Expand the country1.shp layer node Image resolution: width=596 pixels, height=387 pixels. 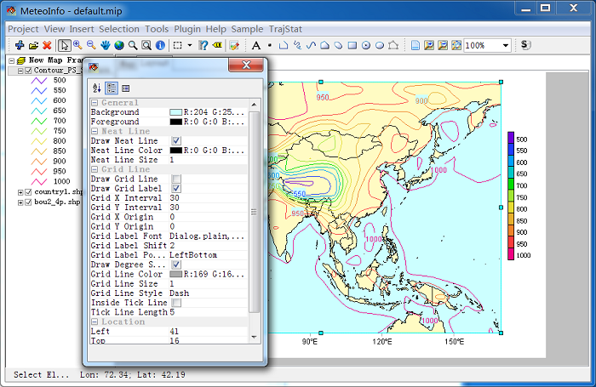20,193
